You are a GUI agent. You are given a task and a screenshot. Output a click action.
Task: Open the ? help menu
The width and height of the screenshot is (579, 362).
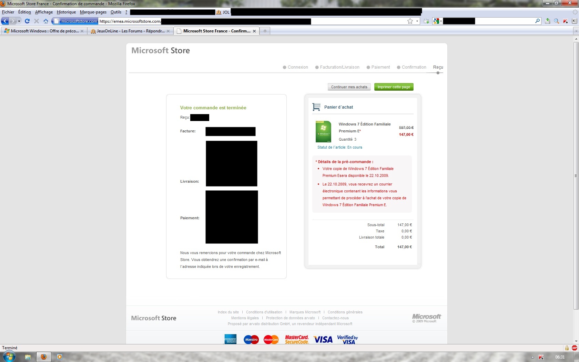[x=126, y=12]
